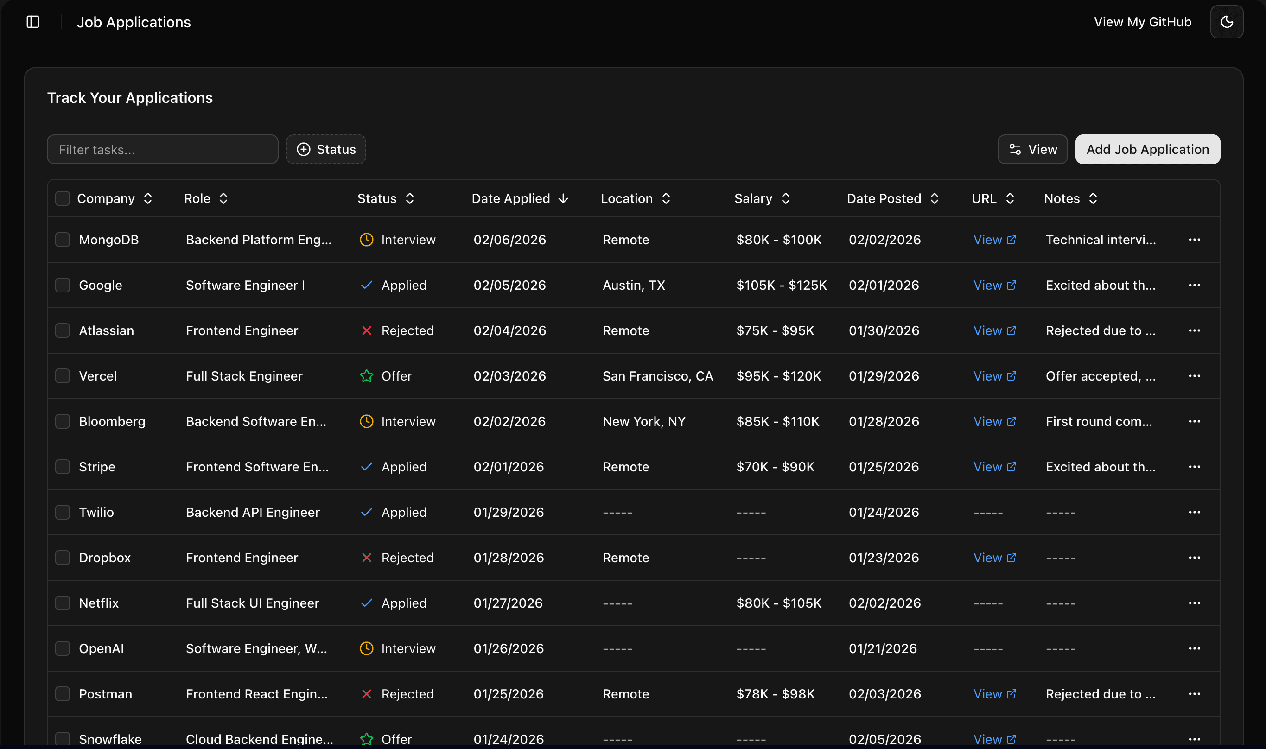Viewport: 1266px width, 749px height.
Task: Click the external link icon for Google
Action: tap(1011, 285)
